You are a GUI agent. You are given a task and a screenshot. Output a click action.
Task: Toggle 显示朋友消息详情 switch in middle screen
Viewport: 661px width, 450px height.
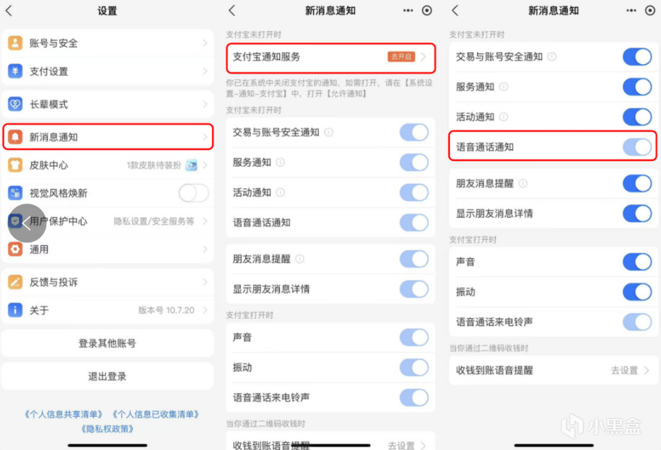(414, 289)
